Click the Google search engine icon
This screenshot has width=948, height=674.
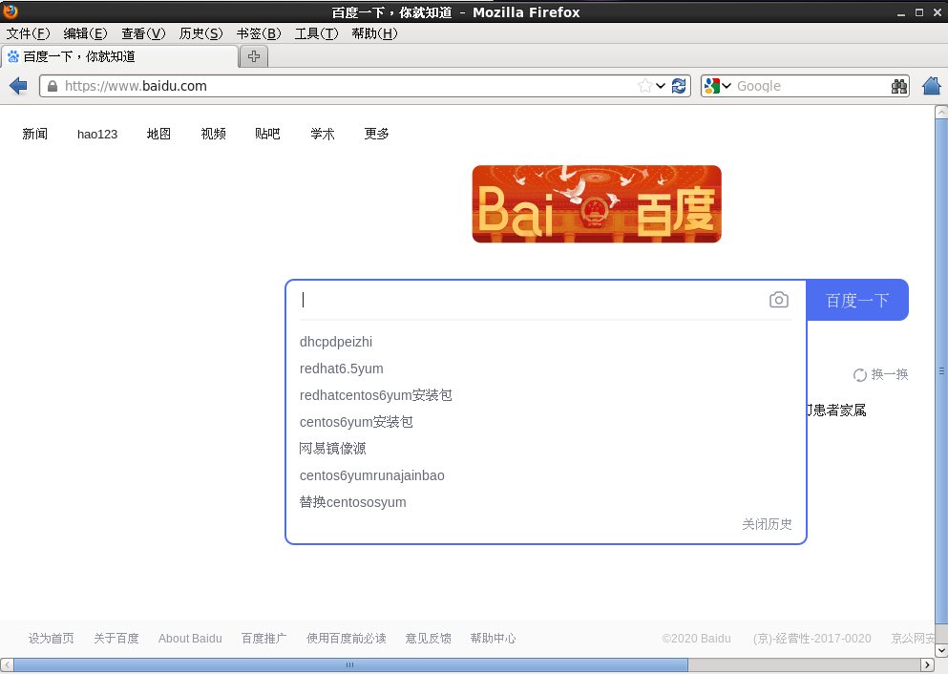click(x=711, y=86)
